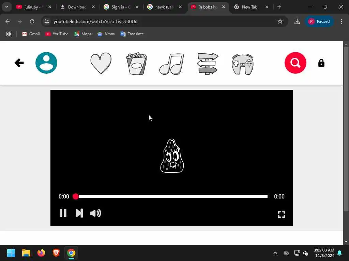
Task: Open the teal profile avatar
Action: pyautogui.click(x=46, y=63)
